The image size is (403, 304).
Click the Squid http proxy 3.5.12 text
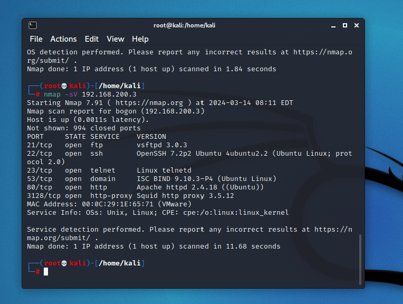click(185, 196)
